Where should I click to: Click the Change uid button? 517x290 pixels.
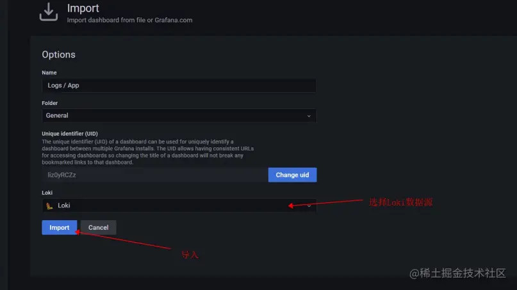pos(292,175)
